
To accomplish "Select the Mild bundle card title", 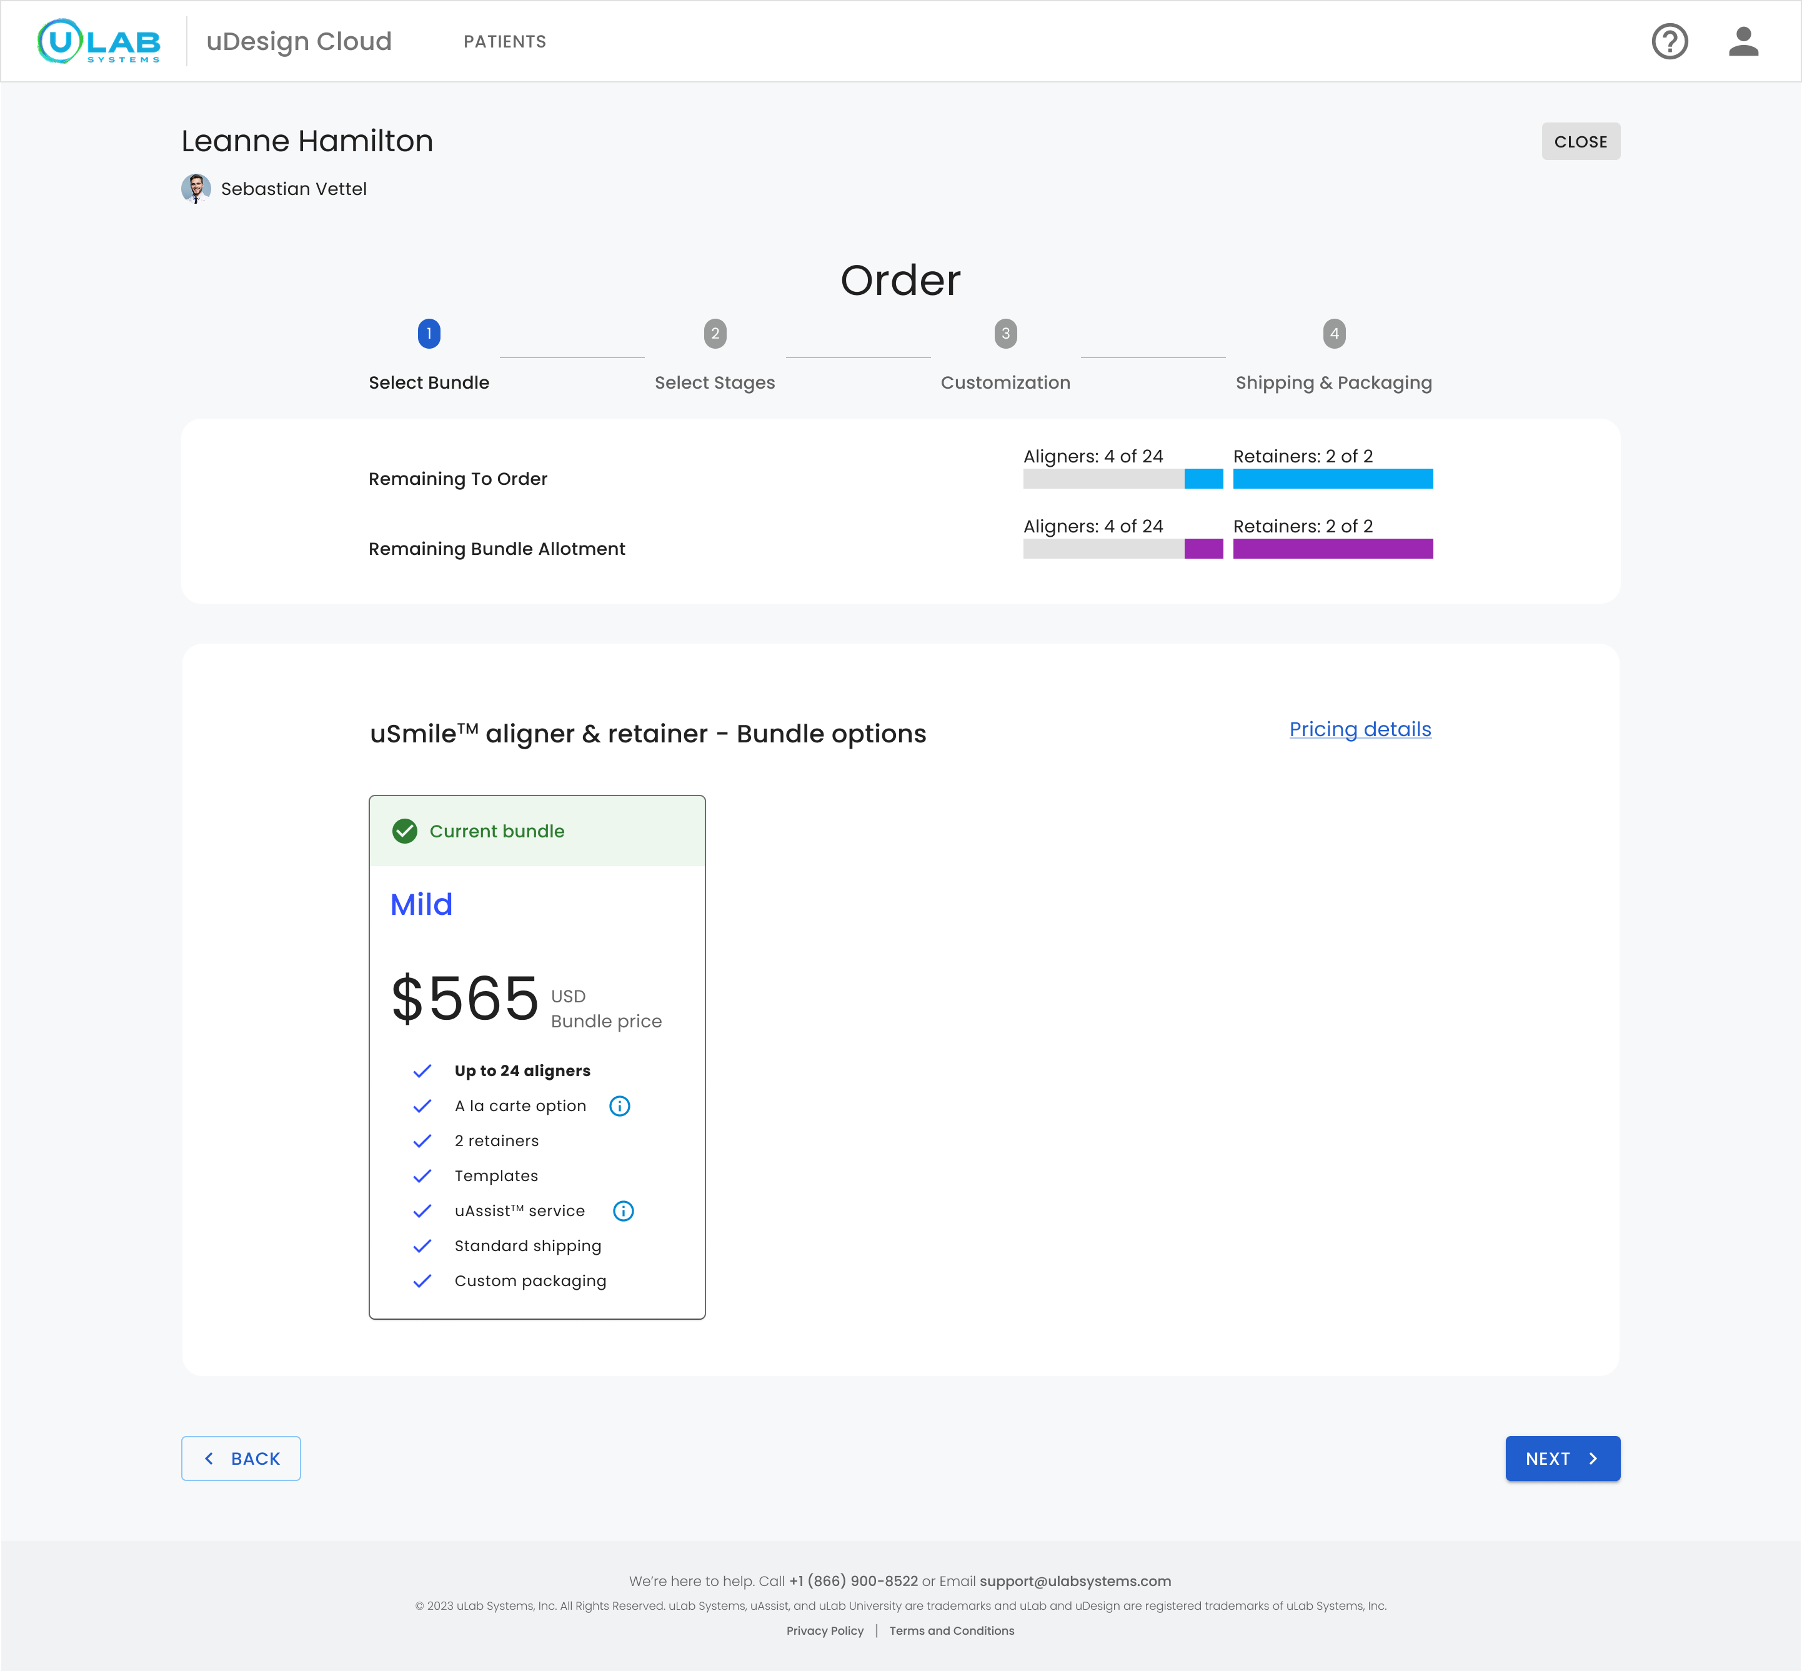I will 421,904.
